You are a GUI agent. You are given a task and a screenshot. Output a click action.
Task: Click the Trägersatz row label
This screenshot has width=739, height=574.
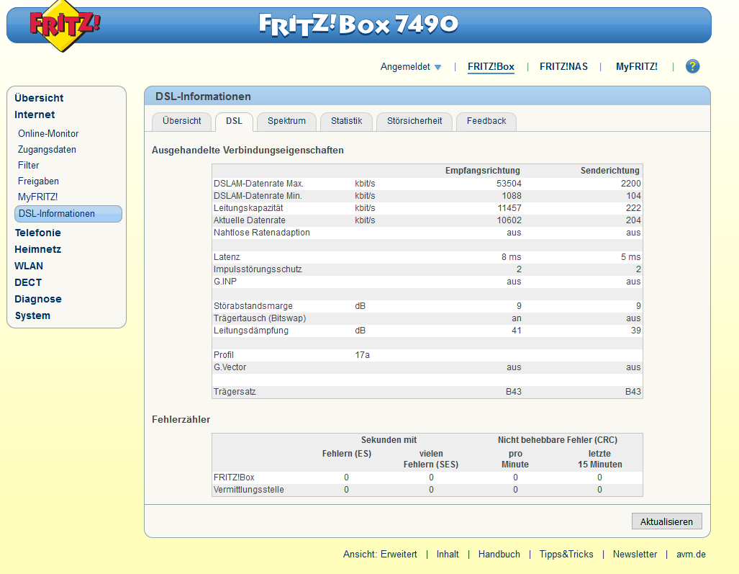coord(235,392)
